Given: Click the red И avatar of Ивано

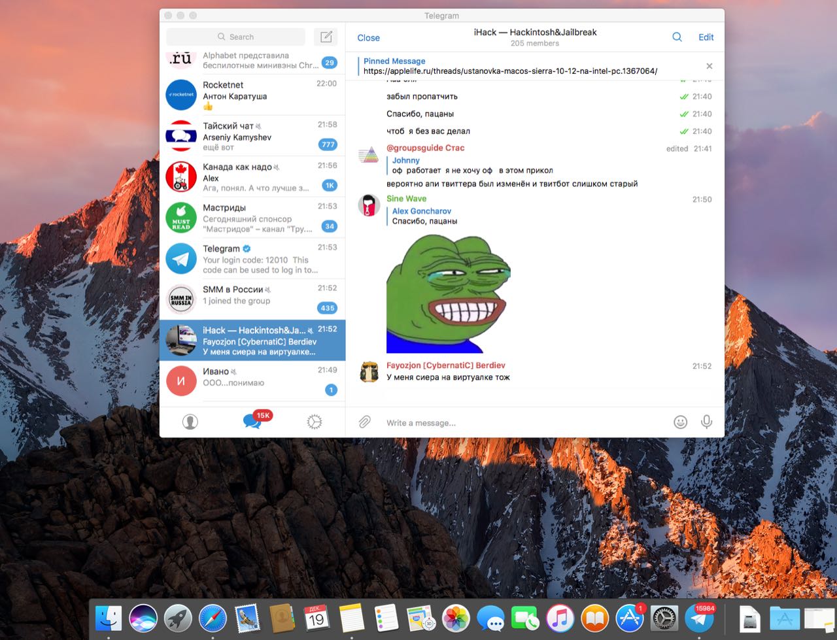Looking at the screenshot, I should (181, 381).
